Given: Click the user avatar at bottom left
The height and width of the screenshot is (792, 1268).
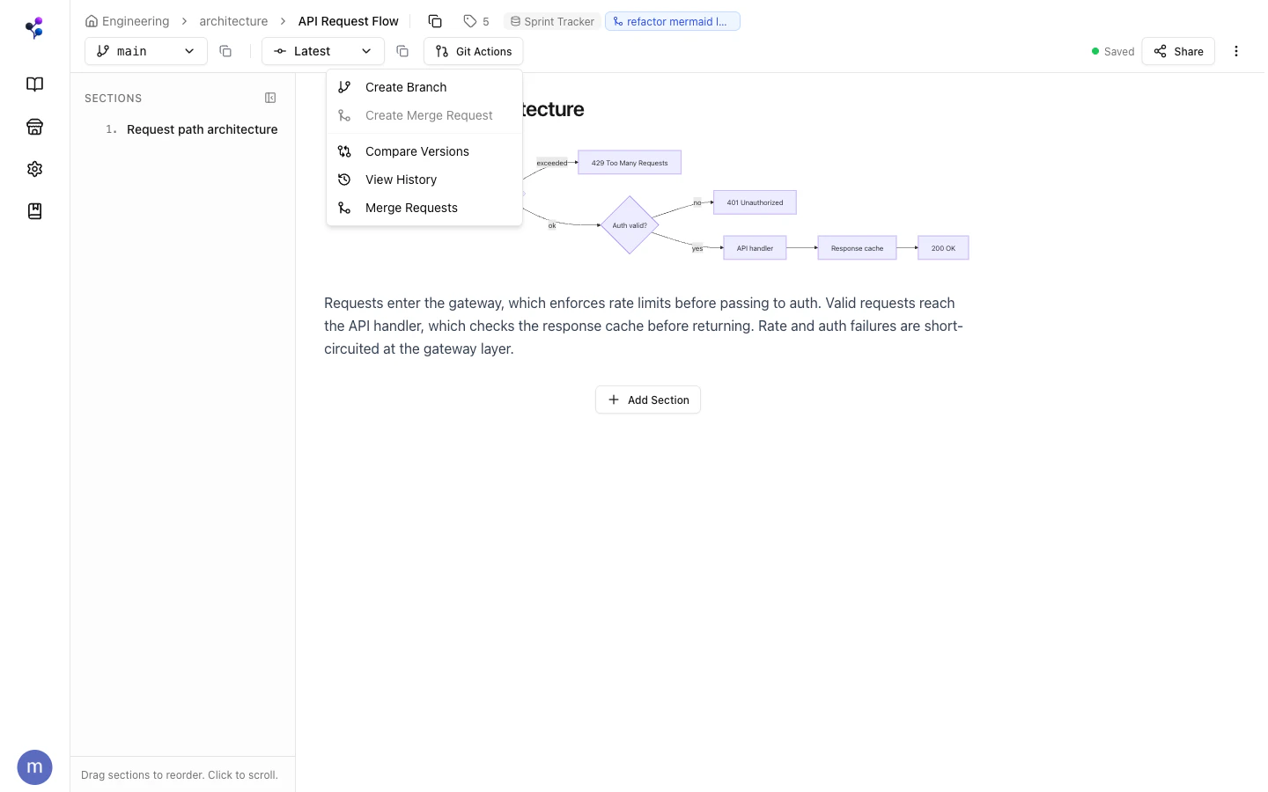Looking at the screenshot, I should [x=34, y=766].
